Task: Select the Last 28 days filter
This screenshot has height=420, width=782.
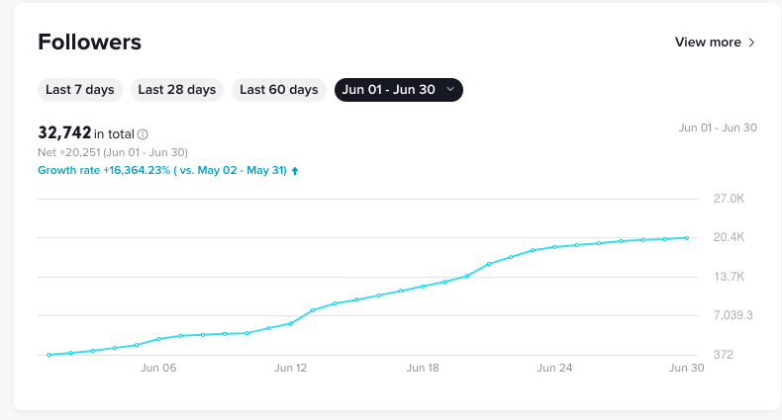Action: 177,90
